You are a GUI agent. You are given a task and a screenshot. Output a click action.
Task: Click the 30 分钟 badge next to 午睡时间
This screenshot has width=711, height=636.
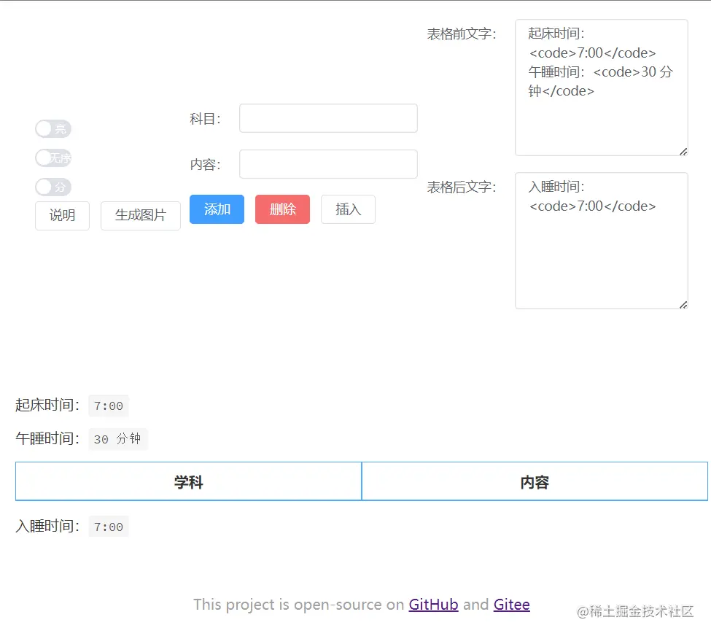[x=118, y=439]
